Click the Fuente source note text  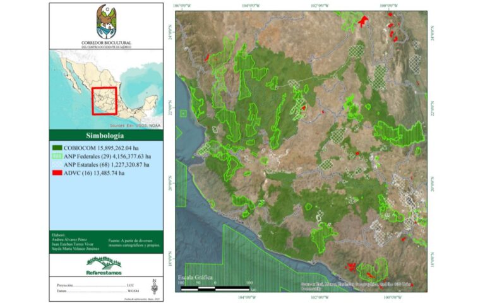click(x=135, y=242)
